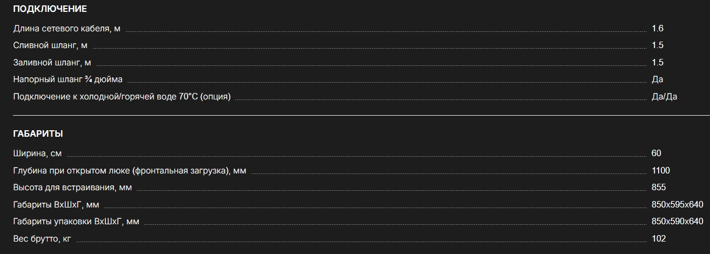This screenshot has width=710, height=254.
Task: Click the 'Напорный шланг ¾ дюйма' label
Action: pos(68,79)
